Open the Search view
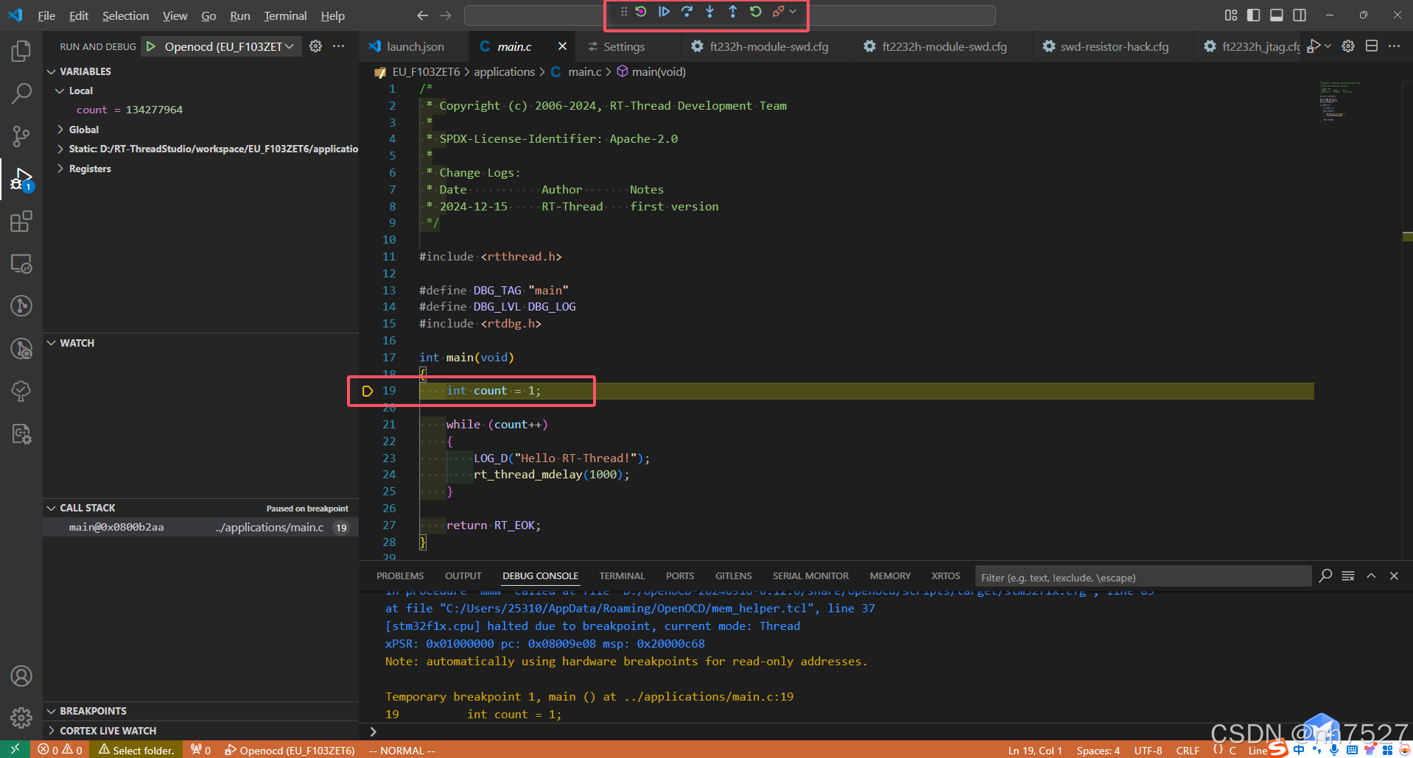 tap(21, 93)
